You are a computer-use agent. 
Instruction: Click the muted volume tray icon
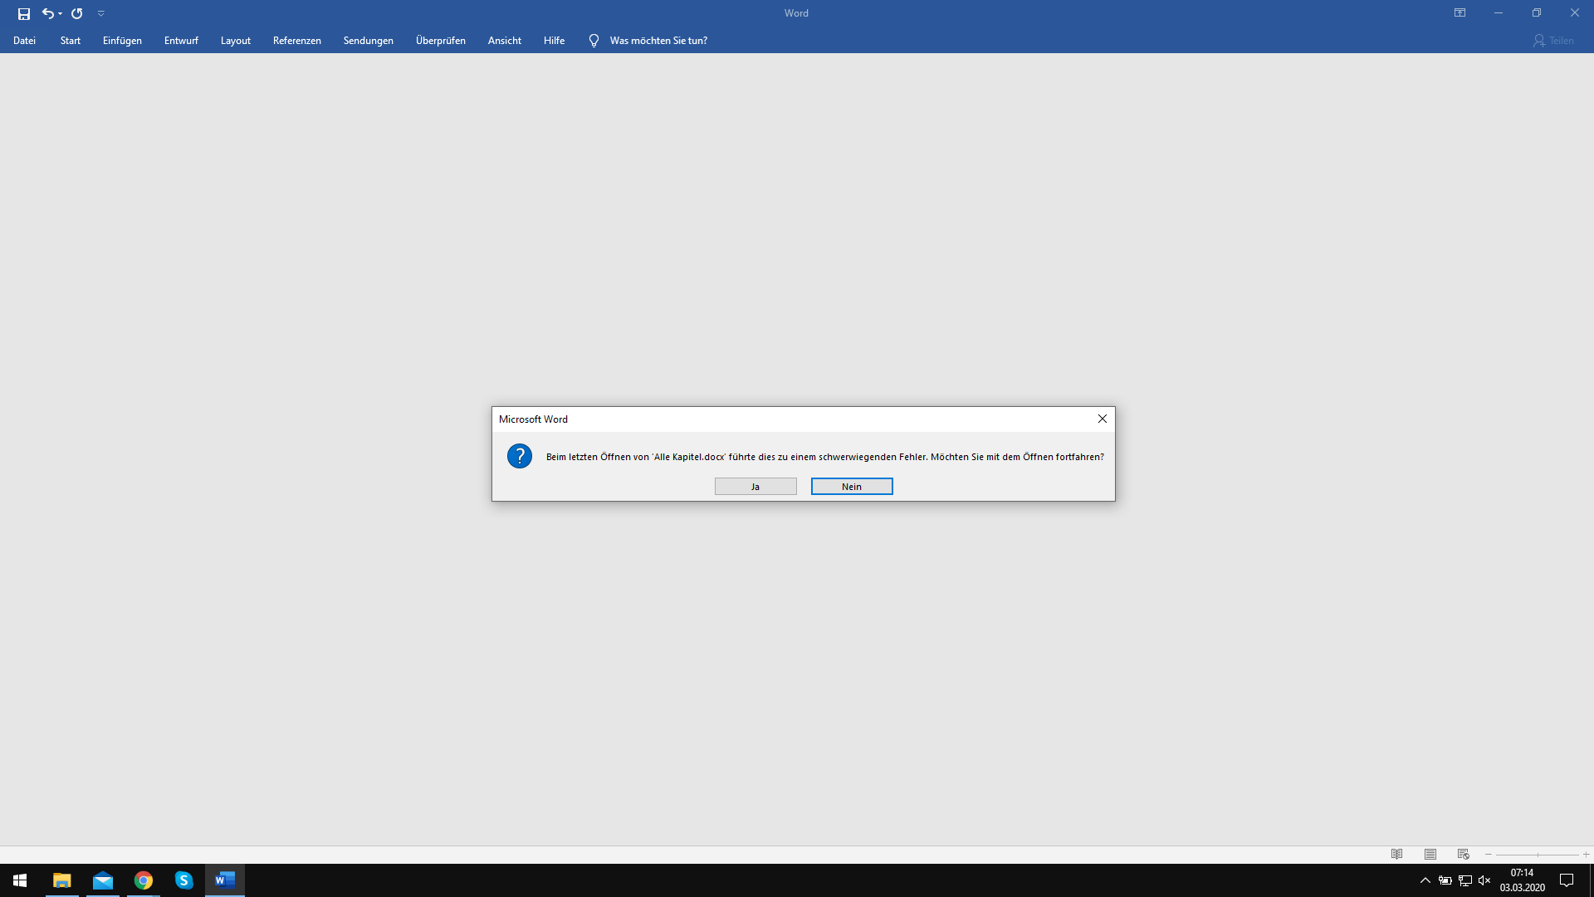point(1485,880)
